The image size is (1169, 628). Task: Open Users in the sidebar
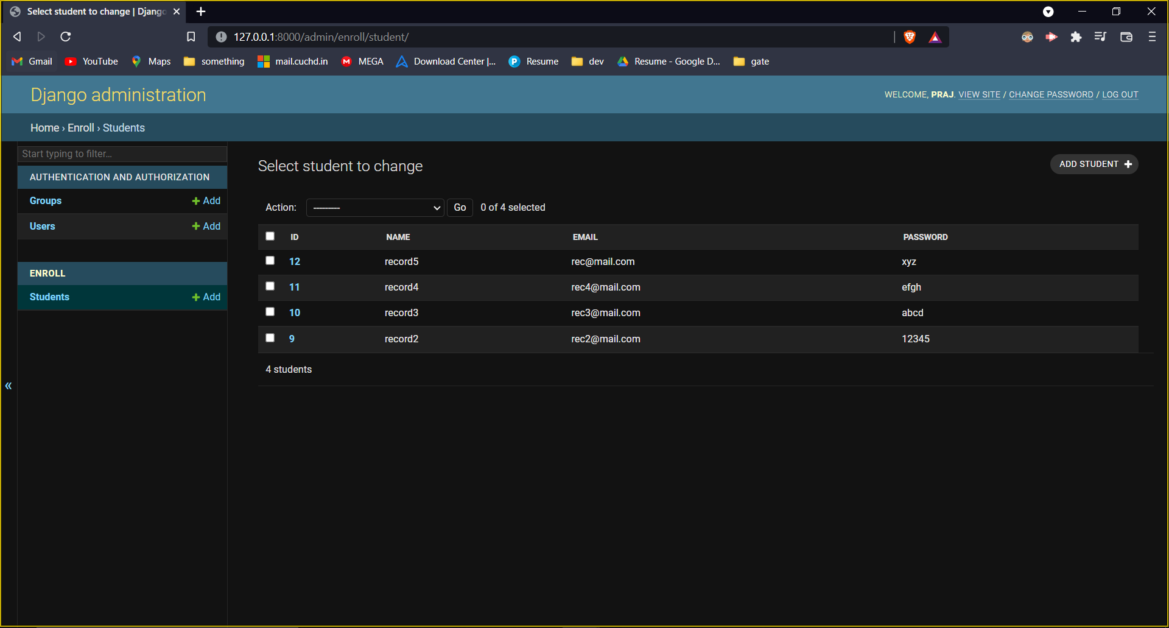(43, 226)
